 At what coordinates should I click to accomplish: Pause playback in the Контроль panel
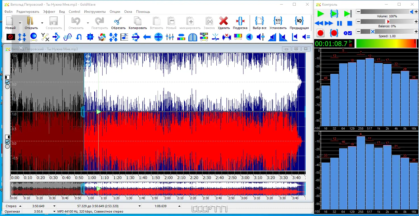(339, 23)
